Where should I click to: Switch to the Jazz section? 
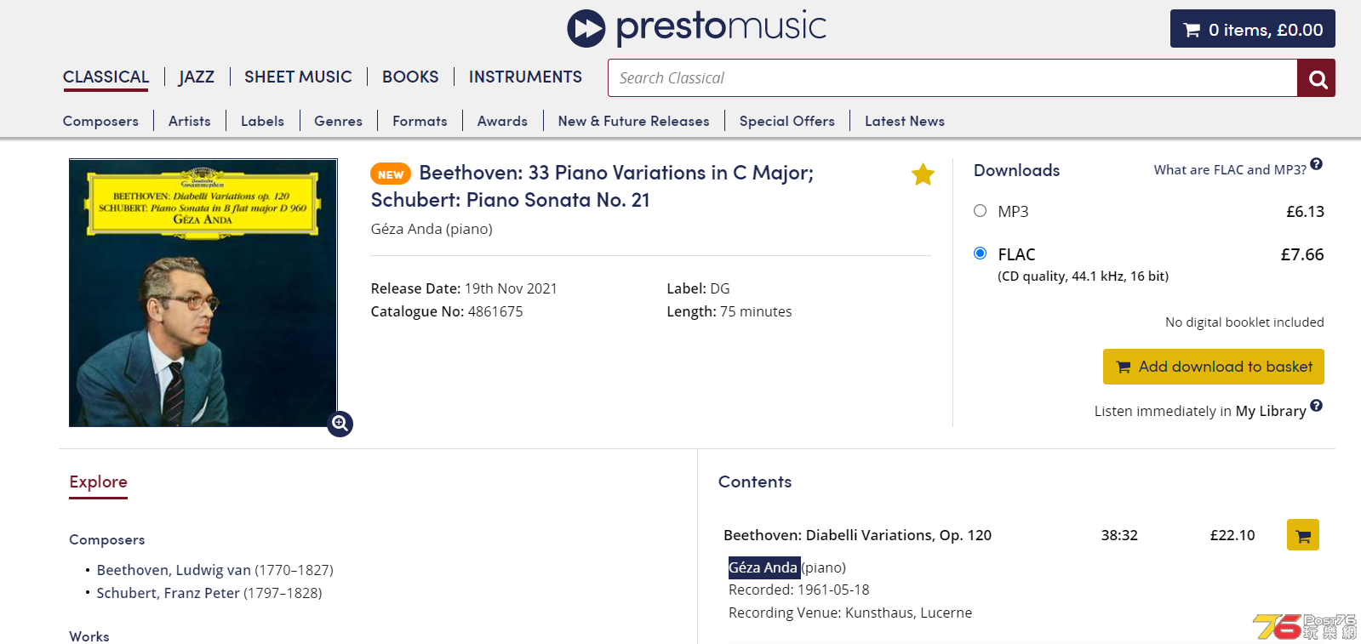click(x=197, y=77)
